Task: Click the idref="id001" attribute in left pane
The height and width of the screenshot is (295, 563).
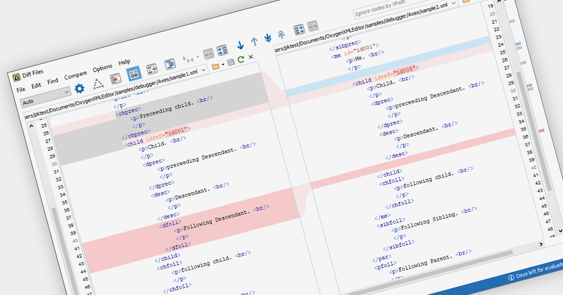Action: pyautogui.click(x=166, y=133)
